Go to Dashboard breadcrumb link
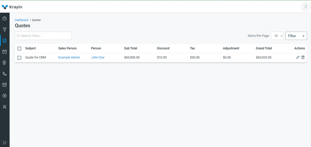This screenshot has width=311, height=147. (x=22, y=20)
